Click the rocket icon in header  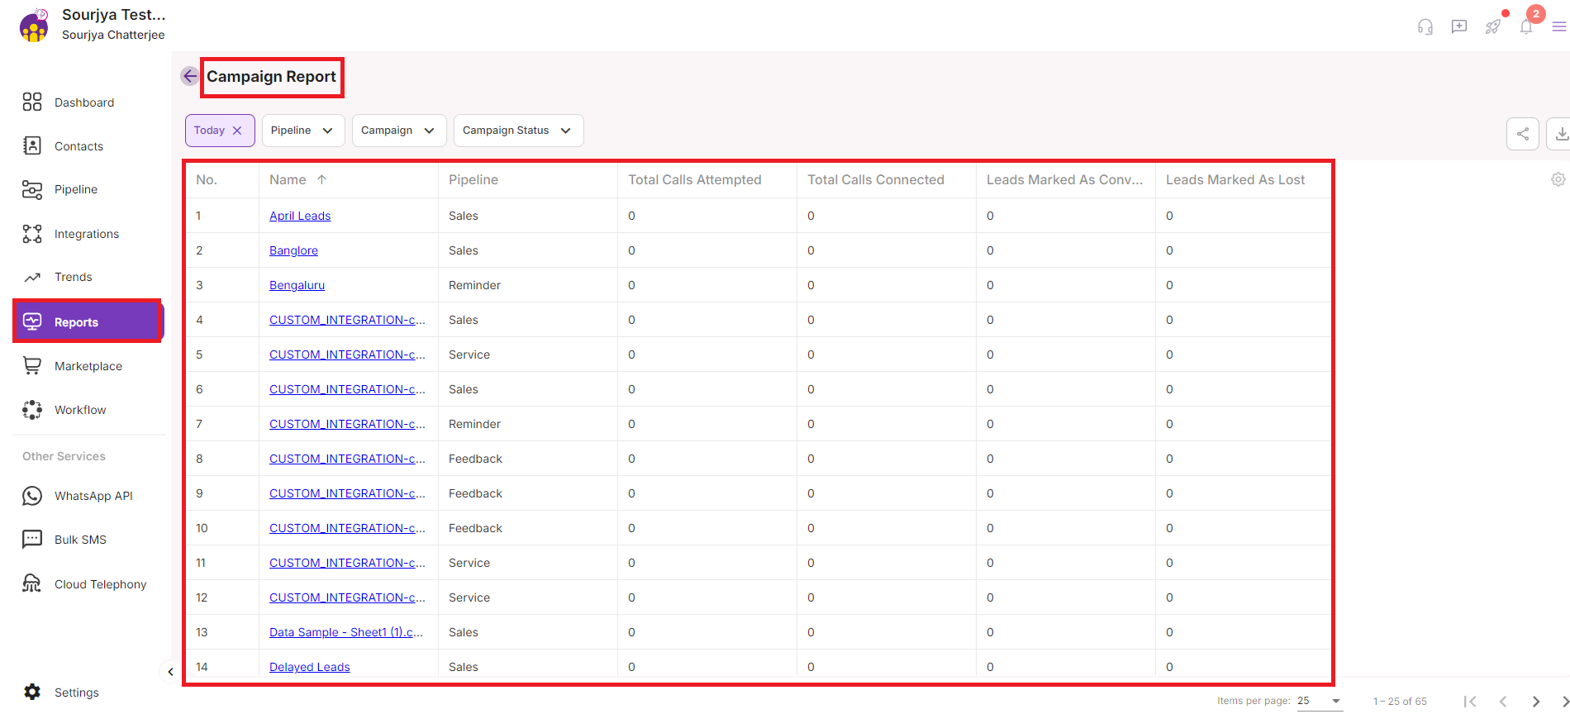pos(1492,26)
